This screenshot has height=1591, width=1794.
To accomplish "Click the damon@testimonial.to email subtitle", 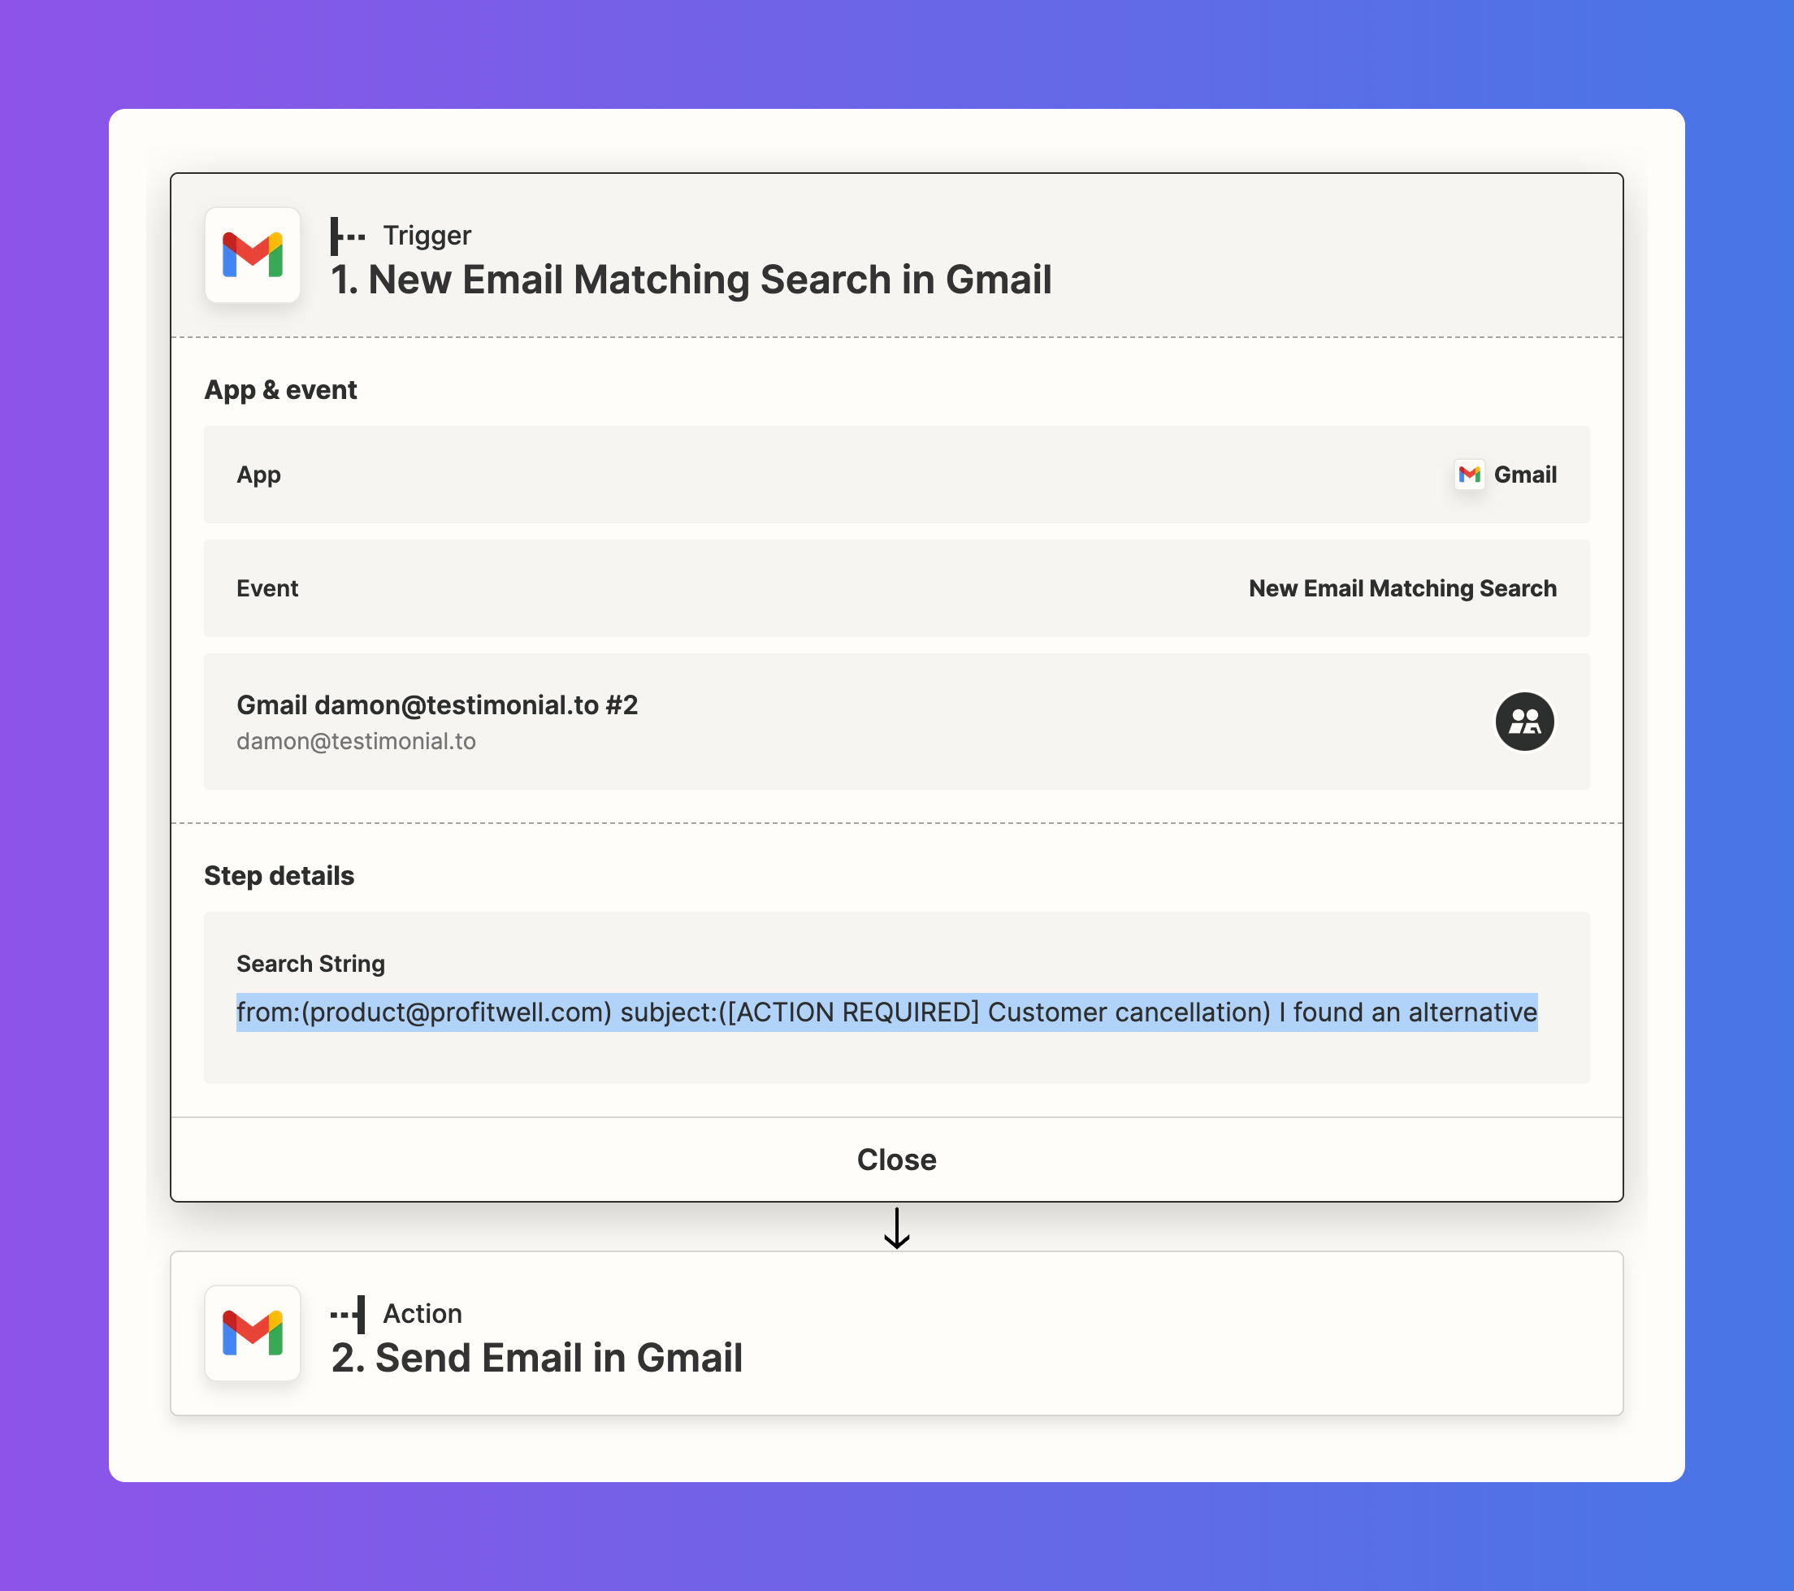I will [x=355, y=742].
